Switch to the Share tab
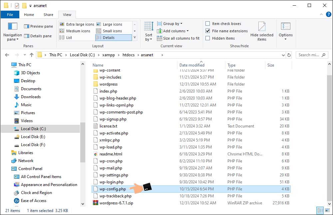The height and width of the screenshot is (215, 333). pyautogui.click(x=48, y=15)
